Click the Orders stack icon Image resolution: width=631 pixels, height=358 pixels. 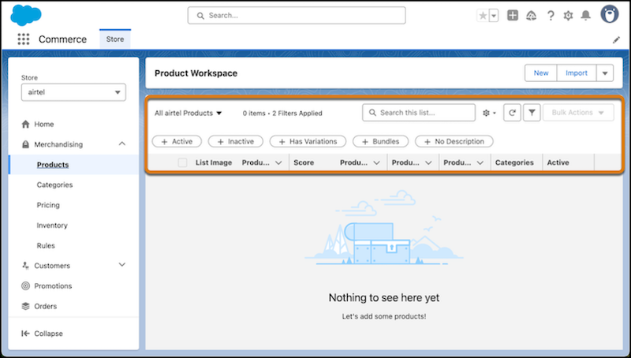(x=26, y=306)
